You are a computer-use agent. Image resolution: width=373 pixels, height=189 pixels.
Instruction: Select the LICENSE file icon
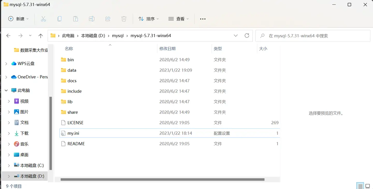63,123
